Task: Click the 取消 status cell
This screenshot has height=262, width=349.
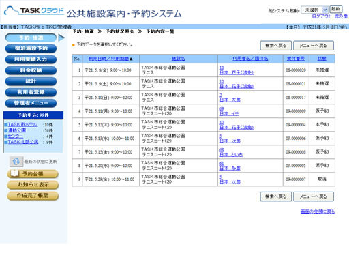Action: 322,179
